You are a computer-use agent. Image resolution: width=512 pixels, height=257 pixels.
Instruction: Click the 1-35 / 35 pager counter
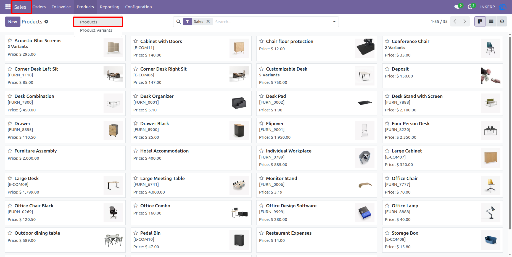pos(439,22)
